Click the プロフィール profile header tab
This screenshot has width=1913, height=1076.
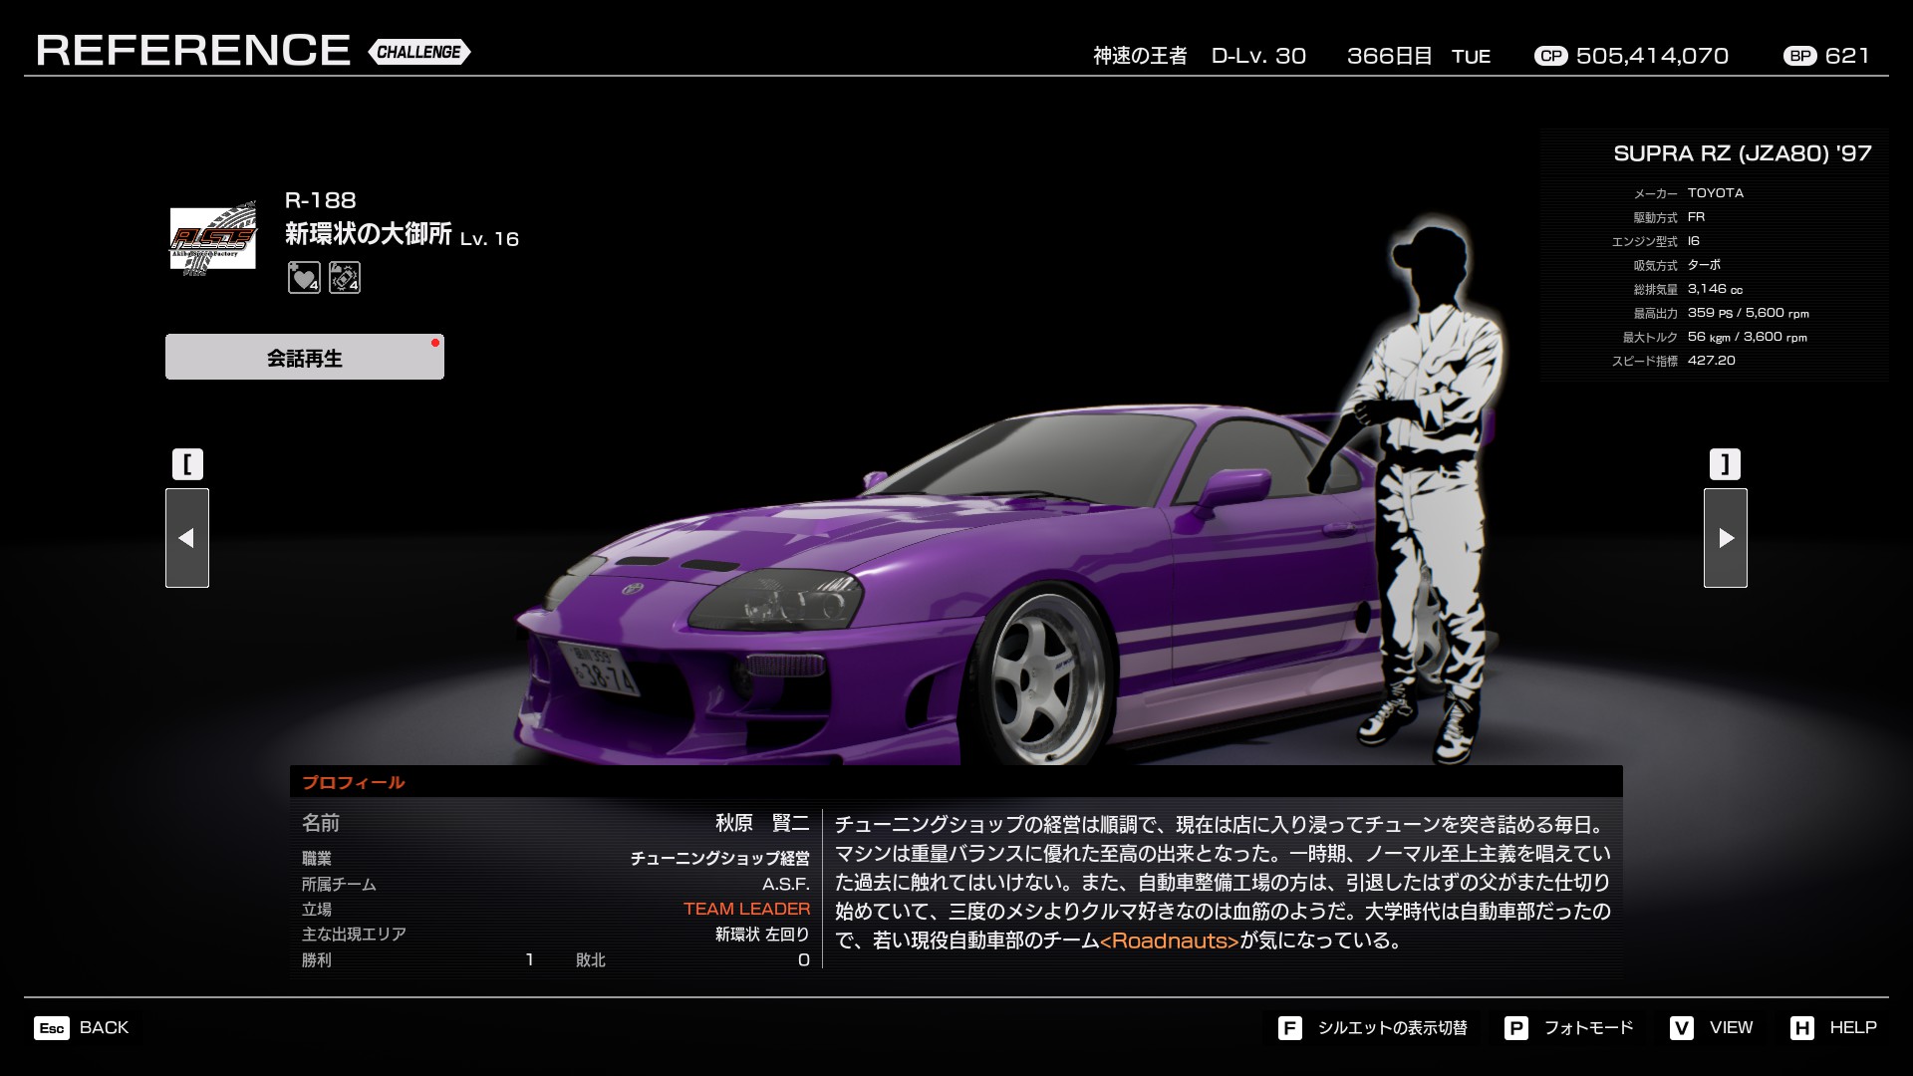point(354,782)
